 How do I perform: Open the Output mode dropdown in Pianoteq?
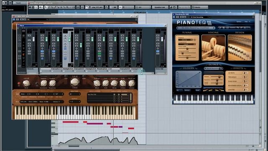pos(214,68)
